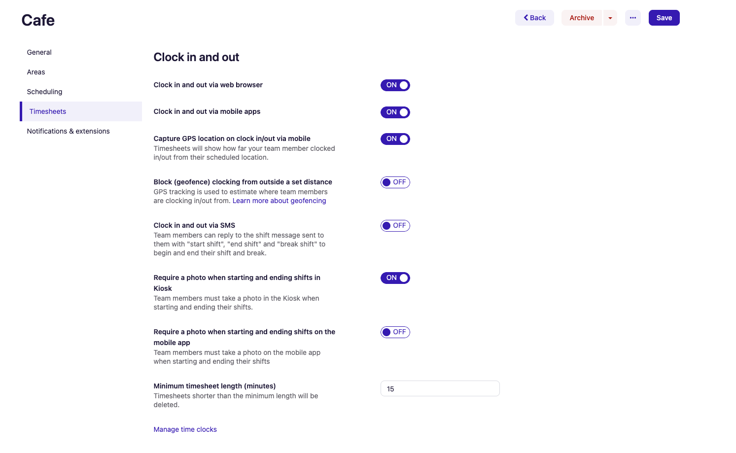Click the minimum timesheet length field
The height and width of the screenshot is (453, 736).
[x=440, y=388]
